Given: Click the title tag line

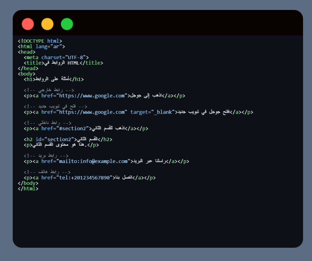Looking at the screenshot, I should [63, 63].
